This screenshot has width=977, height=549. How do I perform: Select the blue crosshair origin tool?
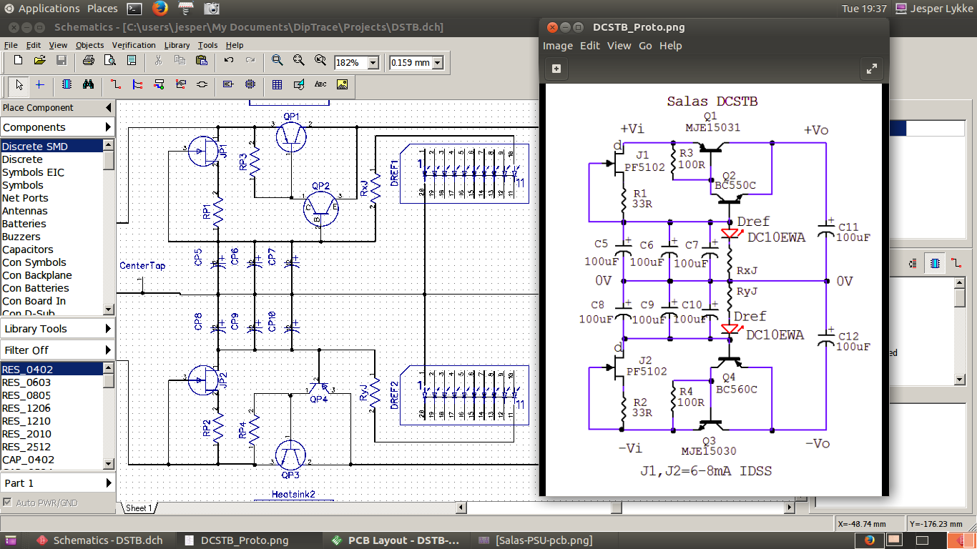click(39, 84)
